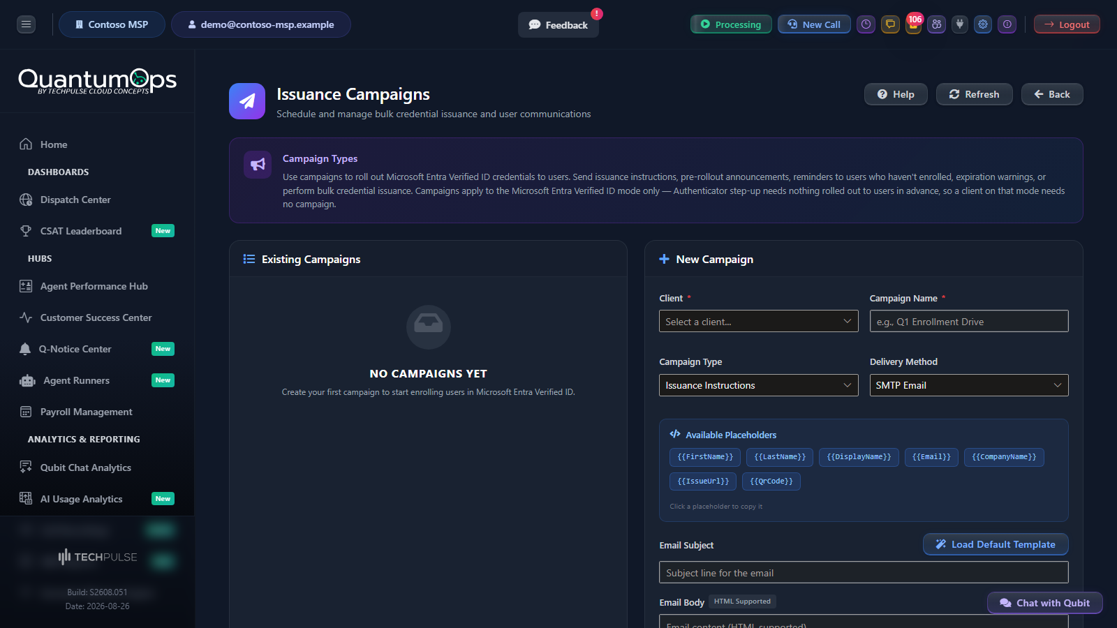This screenshot has width=1117, height=628.
Task: Click the QuantumOps logo
Action: pyautogui.click(x=97, y=81)
